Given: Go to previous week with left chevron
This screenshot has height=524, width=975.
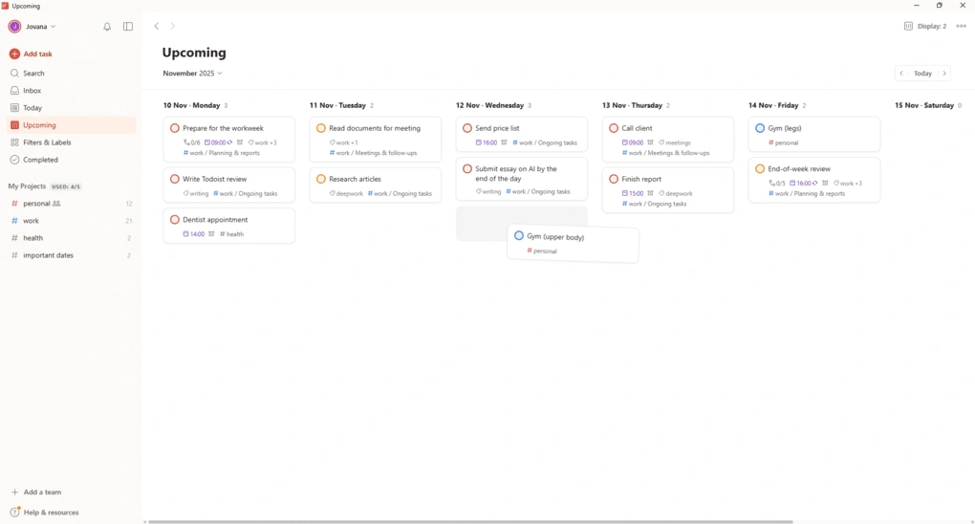Looking at the screenshot, I should click(x=901, y=74).
